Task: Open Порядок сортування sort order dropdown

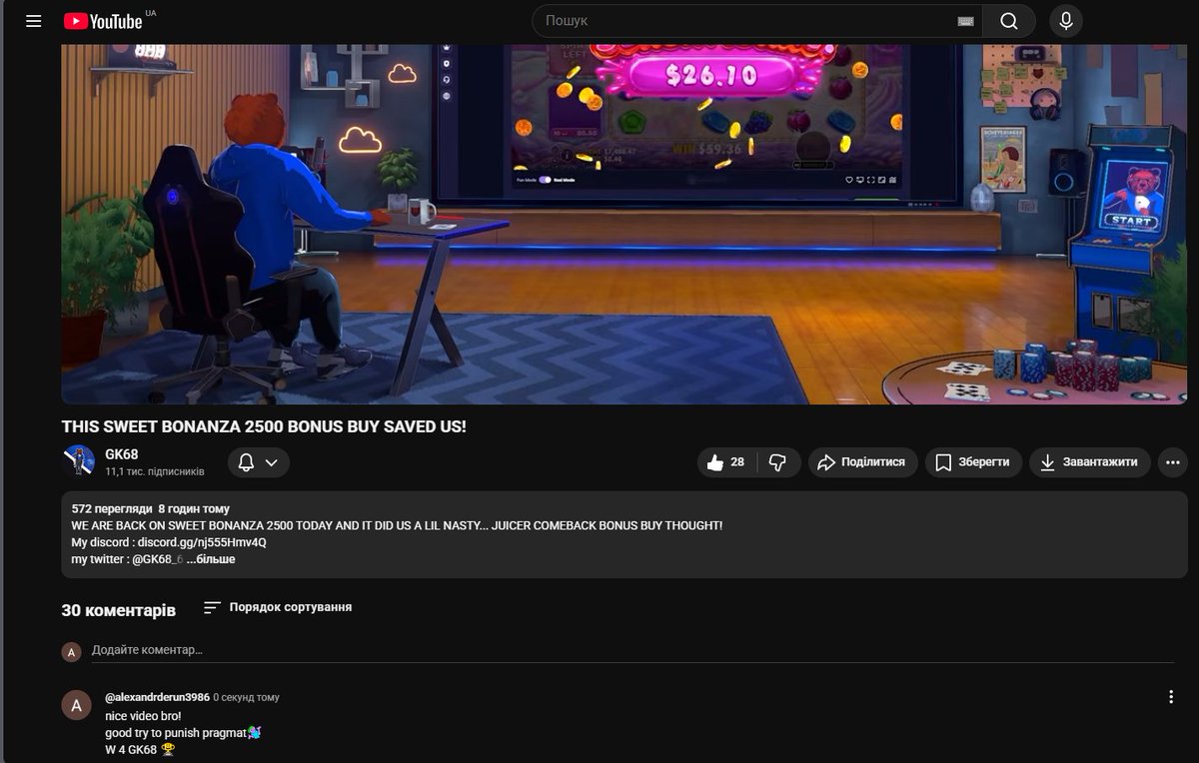Action: click(x=278, y=607)
